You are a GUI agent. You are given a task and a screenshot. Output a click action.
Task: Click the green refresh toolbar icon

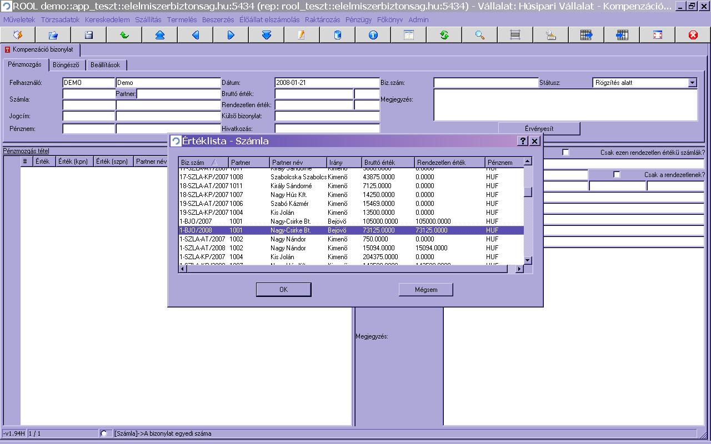point(444,35)
